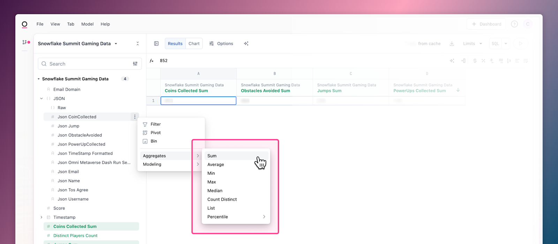Click the Omni logo icon
558x244 pixels.
[x=24, y=24]
